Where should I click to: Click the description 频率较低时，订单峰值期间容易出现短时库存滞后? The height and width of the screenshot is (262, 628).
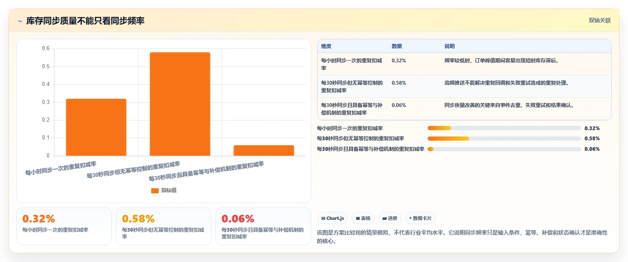pos(501,61)
